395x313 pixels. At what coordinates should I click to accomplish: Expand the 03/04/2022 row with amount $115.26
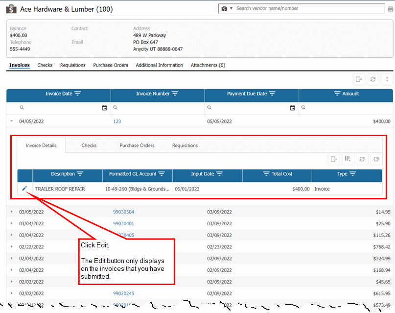pos(12,235)
